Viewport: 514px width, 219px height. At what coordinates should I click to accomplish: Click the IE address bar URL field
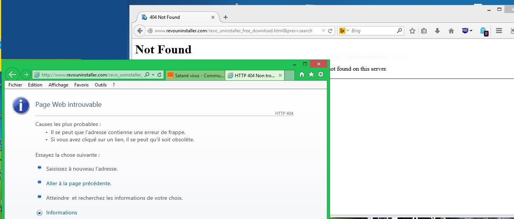pos(92,75)
